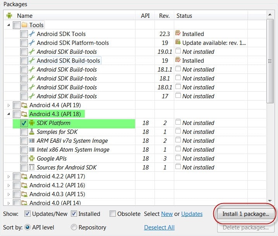Click wrench icon beside Android SDK Platform-tools
This screenshot has height=236, width=278.
coord(32,43)
